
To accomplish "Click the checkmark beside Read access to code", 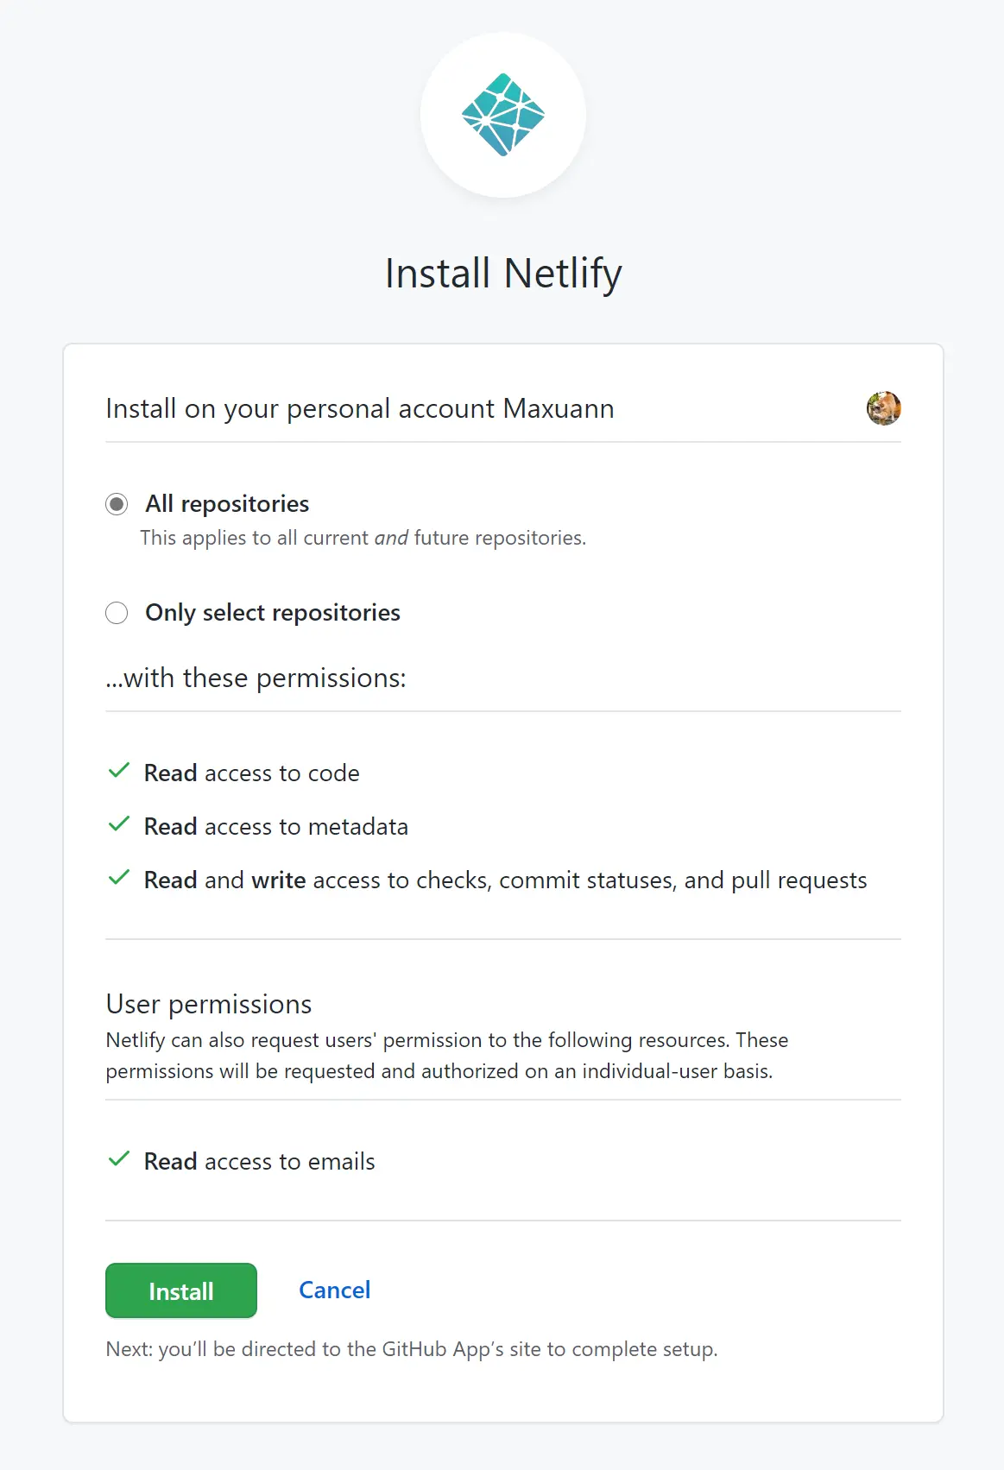I will (119, 771).
